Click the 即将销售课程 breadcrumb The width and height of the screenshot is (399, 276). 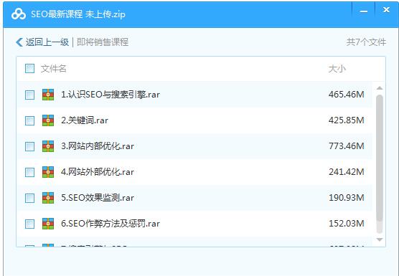pyautogui.click(x=103, y=42)
